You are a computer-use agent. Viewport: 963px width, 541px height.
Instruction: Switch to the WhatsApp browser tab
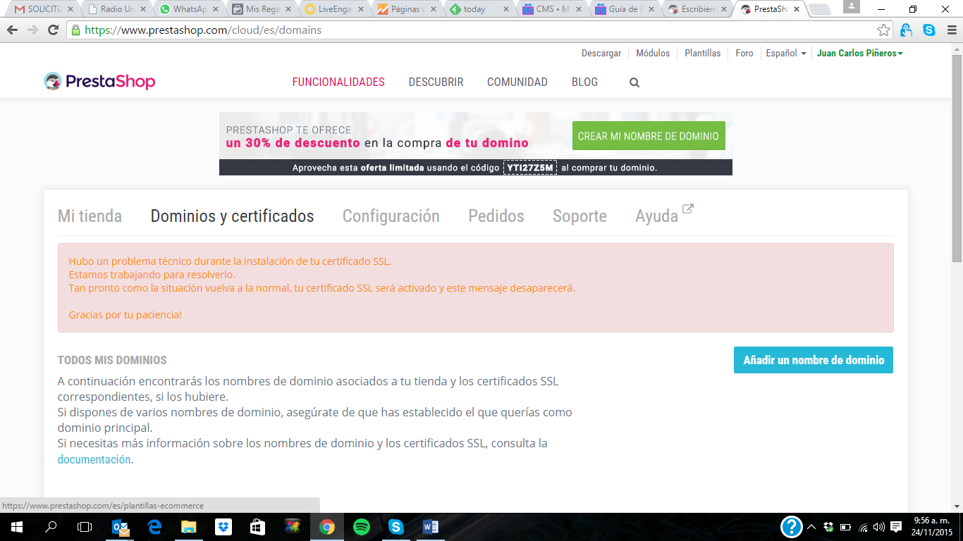coord(190,9)
